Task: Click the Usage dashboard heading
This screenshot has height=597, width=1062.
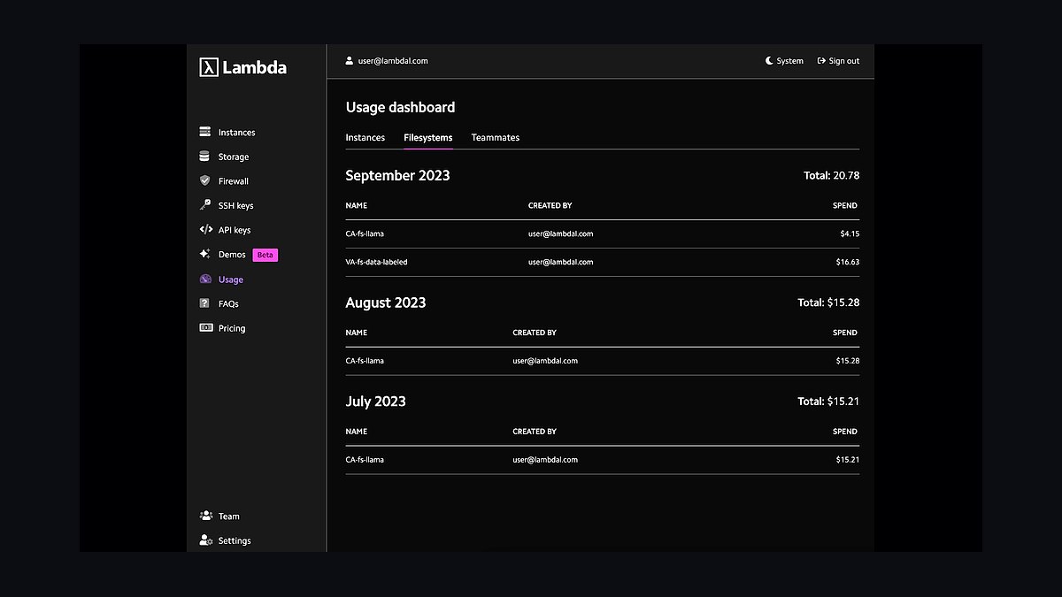Action: [400, 107]
